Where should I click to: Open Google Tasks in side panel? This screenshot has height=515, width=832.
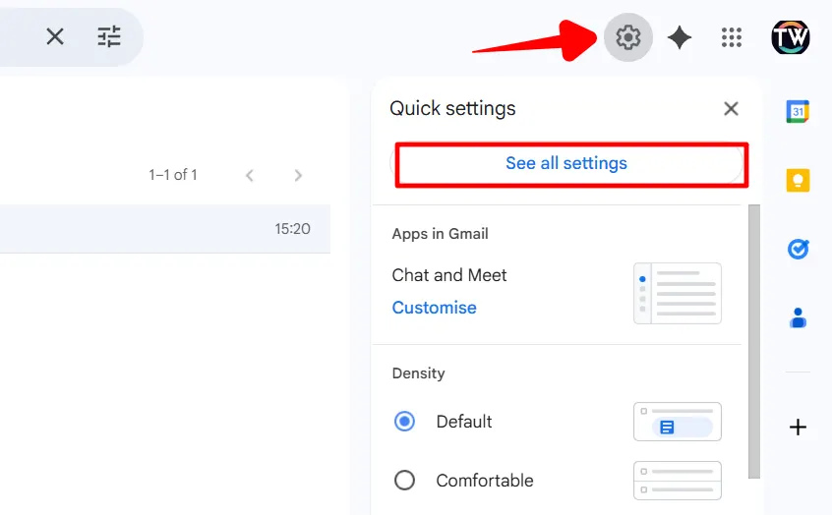tap(798, 249)
